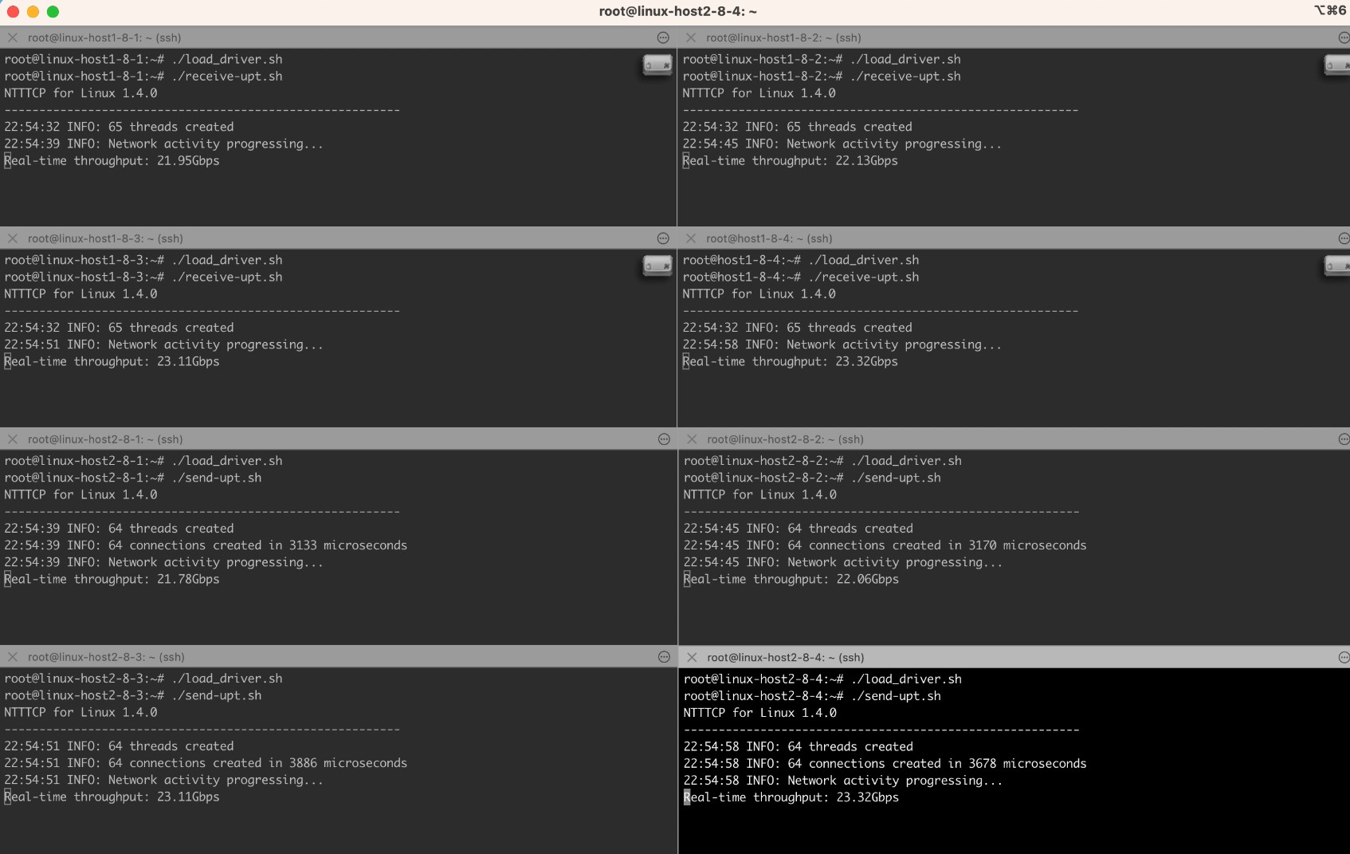Viewport: 1350px width, 854px height.
Task: Click '64 connections created in 3133 microseconds' line
Action: (x=206, y=545)
